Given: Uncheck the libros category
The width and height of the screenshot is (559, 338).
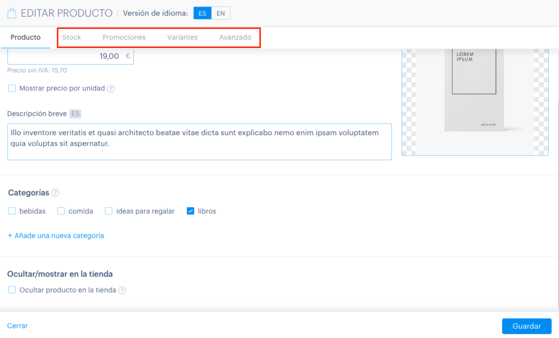Looking at the screenshot, I should (191, 211).
